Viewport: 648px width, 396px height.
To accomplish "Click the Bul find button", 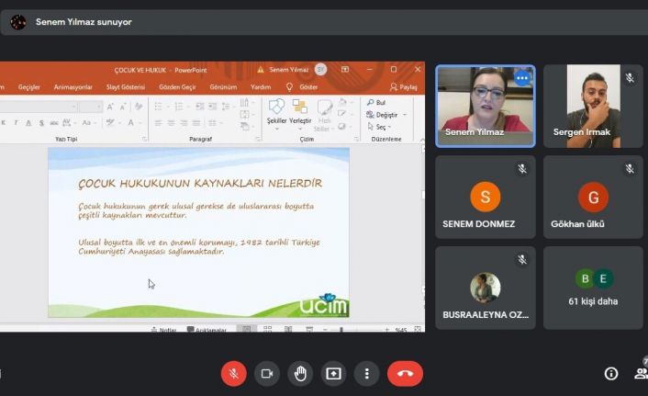I will click(376, 103).
